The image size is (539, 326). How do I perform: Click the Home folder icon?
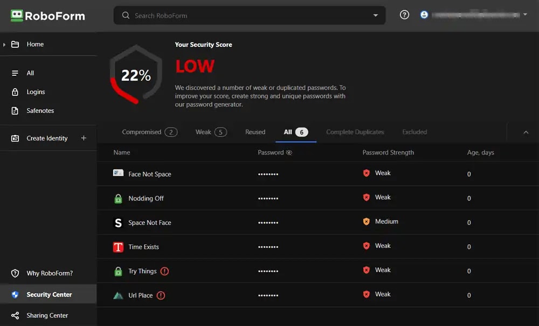pyautogui.click(x=15, y=44)
